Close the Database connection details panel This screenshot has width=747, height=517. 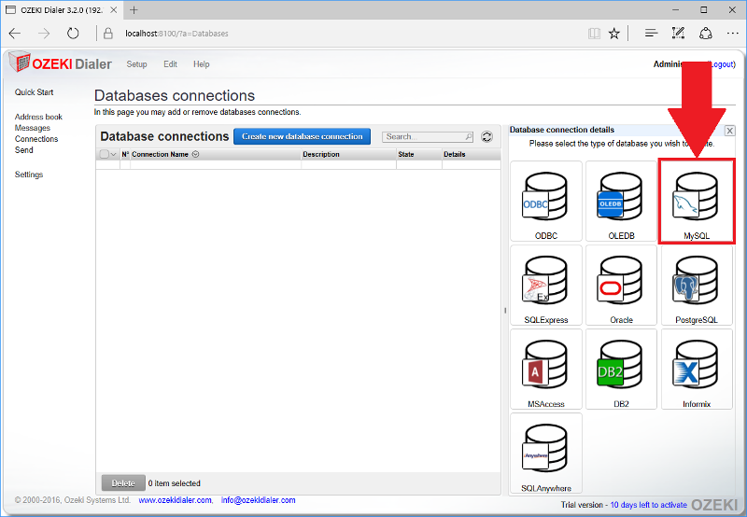pyautogui.click(x=729, y=131)
